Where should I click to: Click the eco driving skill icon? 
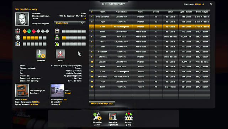[x=57, y=44]
